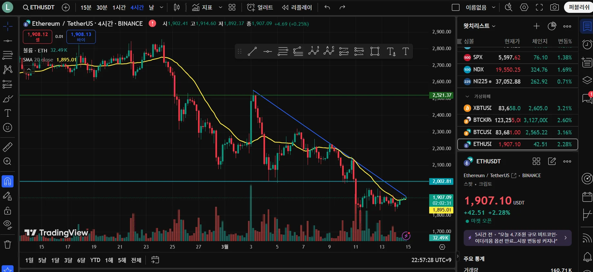
Task: Select the 전체 time range
Action: tap(136, 260)
